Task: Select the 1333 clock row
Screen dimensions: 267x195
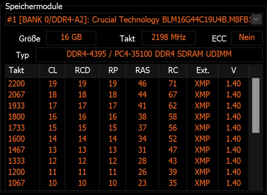Action: coord(127,161)
